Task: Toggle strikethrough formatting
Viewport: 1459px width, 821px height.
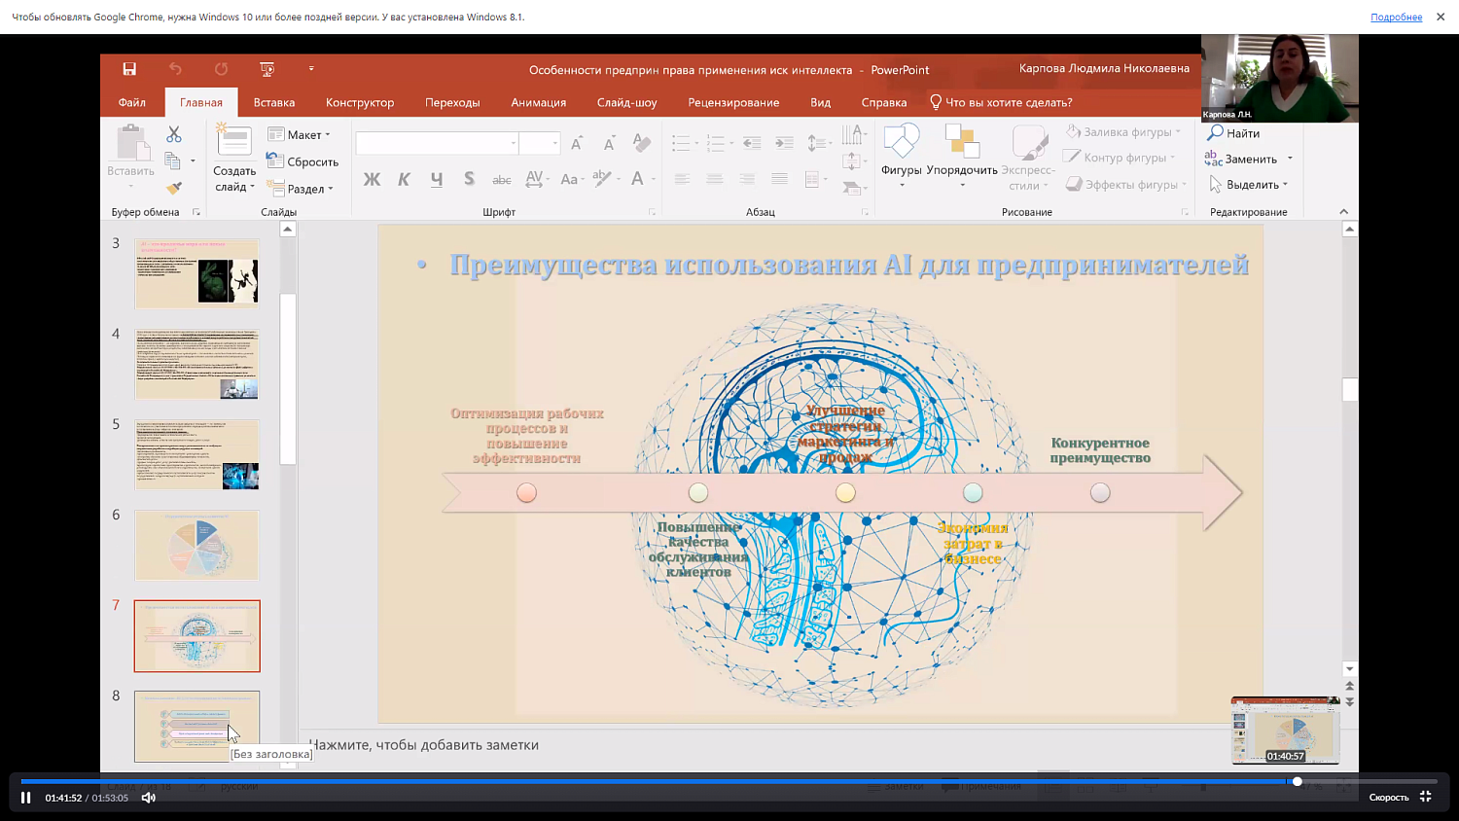Action: click(x=502, y=179)
